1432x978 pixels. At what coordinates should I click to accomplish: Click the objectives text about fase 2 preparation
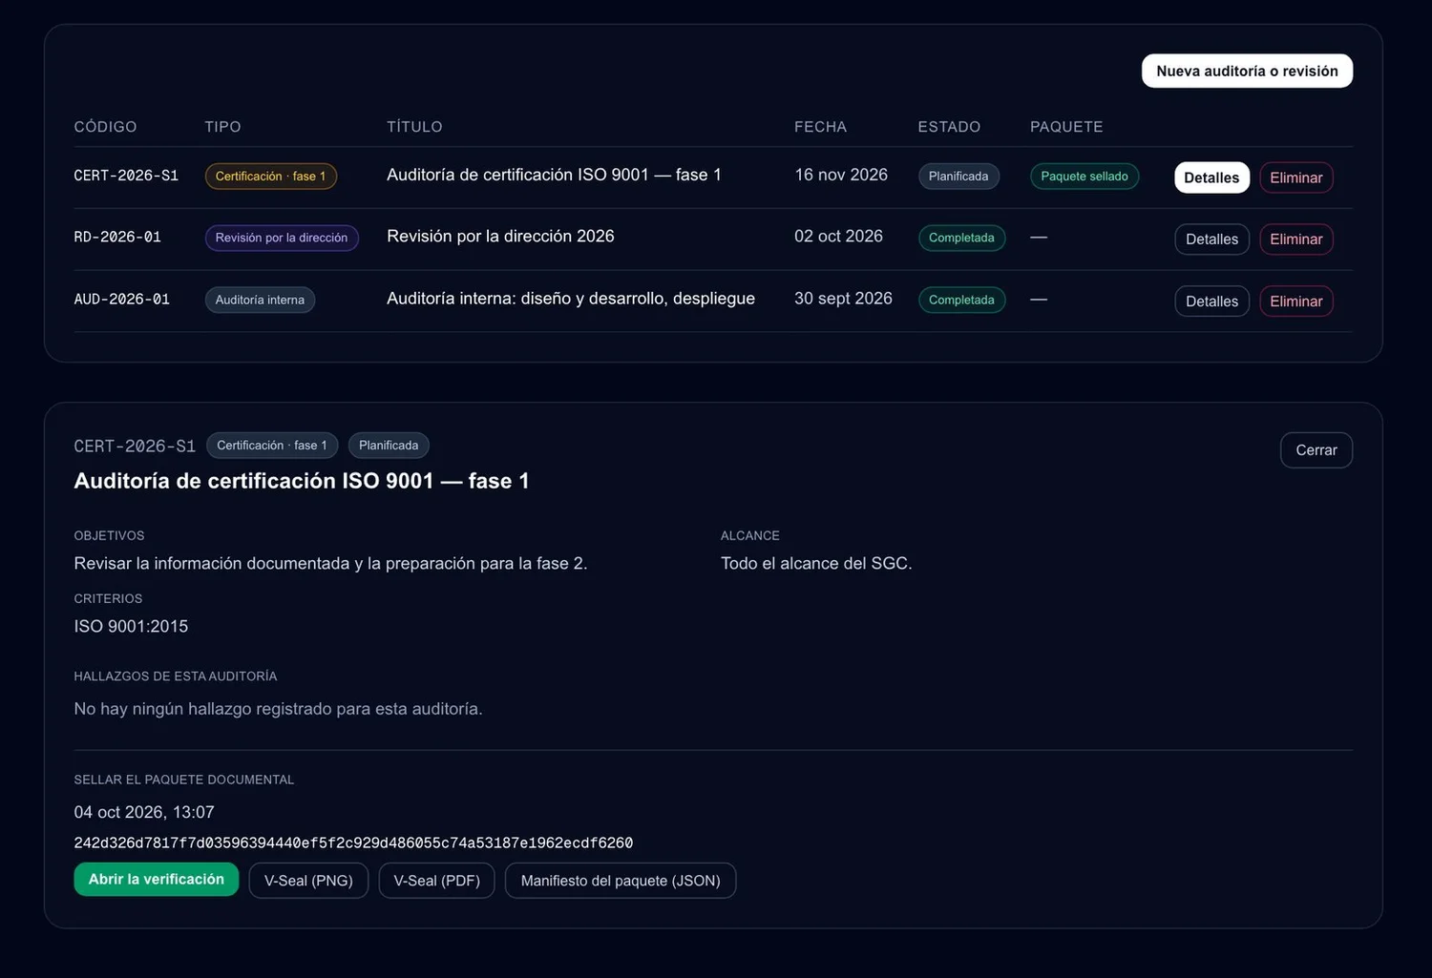(x=330, y=564)
